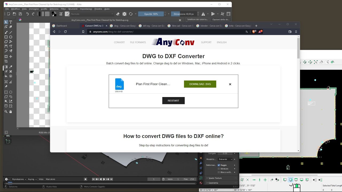Click the Krita open file icon
The height and width of the screenshot is (192, 342).
pyautogui.click(x=14, y=14)
